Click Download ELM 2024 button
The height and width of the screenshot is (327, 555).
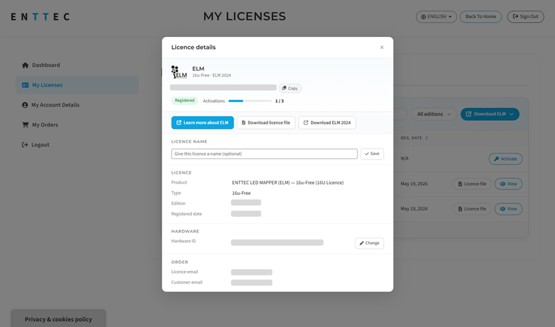click(x=327, y=123)
